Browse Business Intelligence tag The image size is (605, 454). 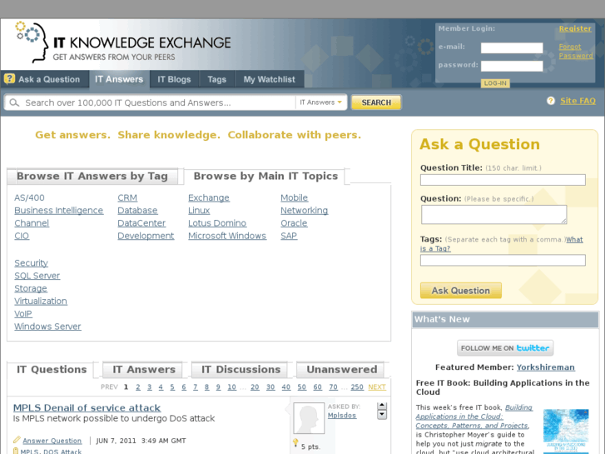58,211
